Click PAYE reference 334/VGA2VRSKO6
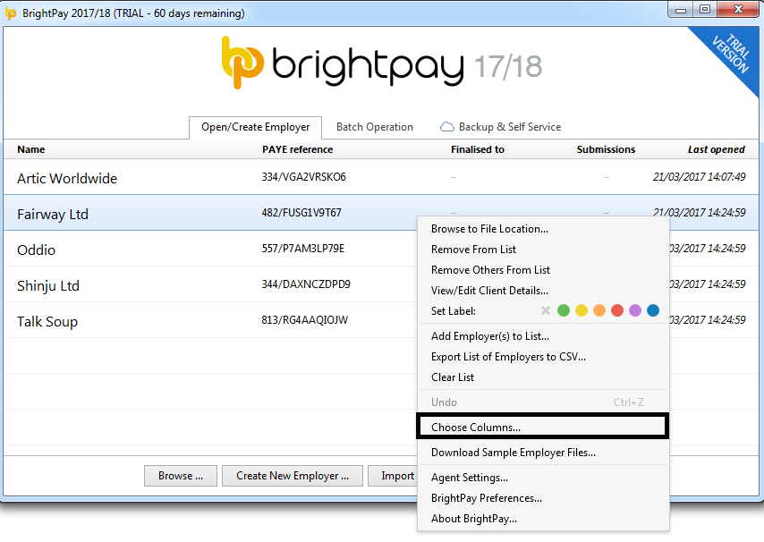The width and height of the screenshot is (764, 542). 303,177
